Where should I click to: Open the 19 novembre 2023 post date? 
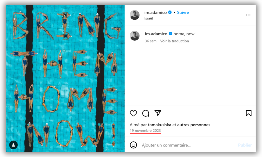145,131
